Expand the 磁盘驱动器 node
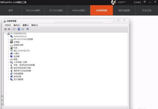 pyautogui.click(x=9, y=45)
